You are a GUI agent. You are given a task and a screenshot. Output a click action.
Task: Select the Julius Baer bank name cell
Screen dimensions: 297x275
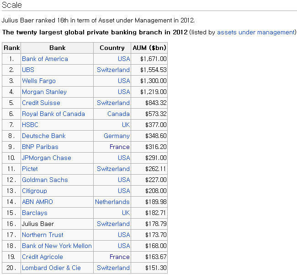(57, 224)
